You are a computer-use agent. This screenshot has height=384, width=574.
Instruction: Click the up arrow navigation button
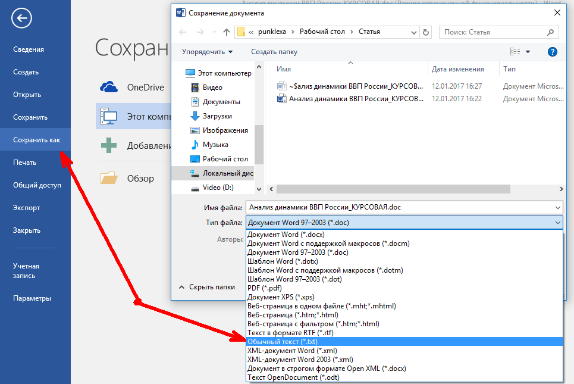coord(227,32)
